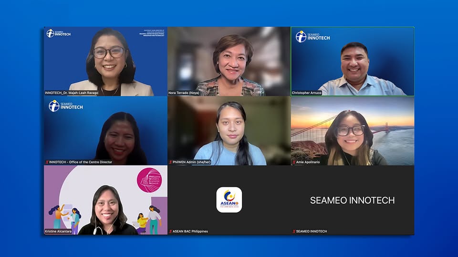The height and width of the screenshot is (257, 458).
Task: Click muted mic icon next to SEAMEO INNOTECH label
Action: 294,232
